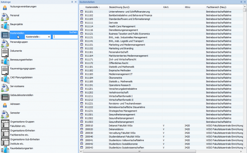247x153 pixels.
Task: Open the Nutzungsvereinbarungen catalog
Action: coord(23,7)
